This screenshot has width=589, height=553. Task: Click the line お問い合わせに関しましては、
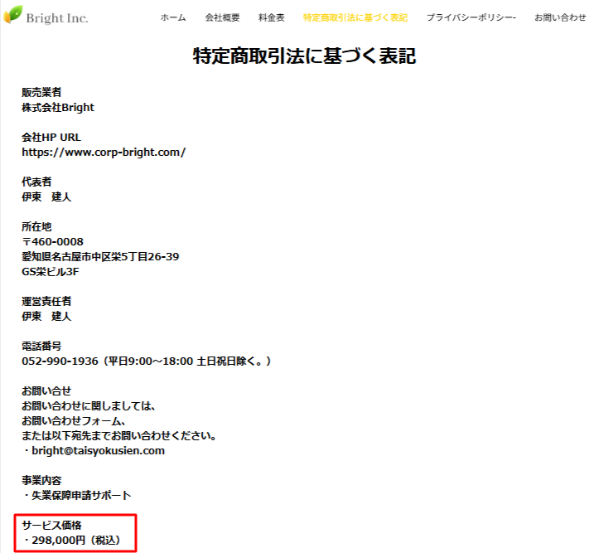click(89, 406)
